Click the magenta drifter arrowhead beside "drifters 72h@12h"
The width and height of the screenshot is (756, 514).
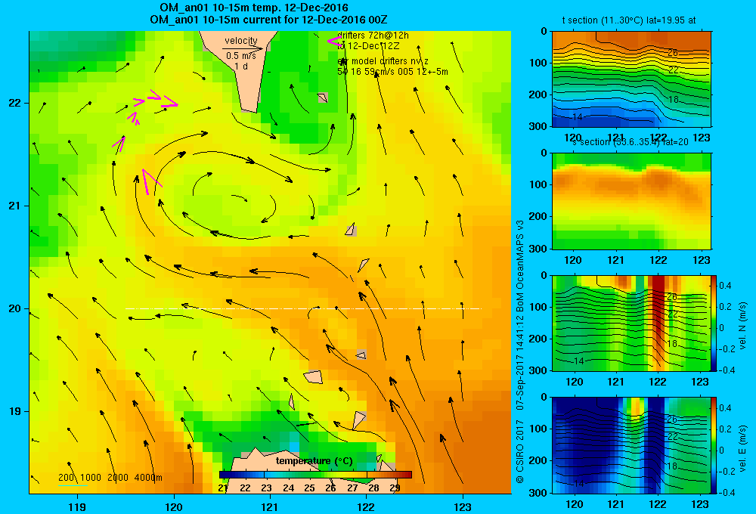[333, 42]
